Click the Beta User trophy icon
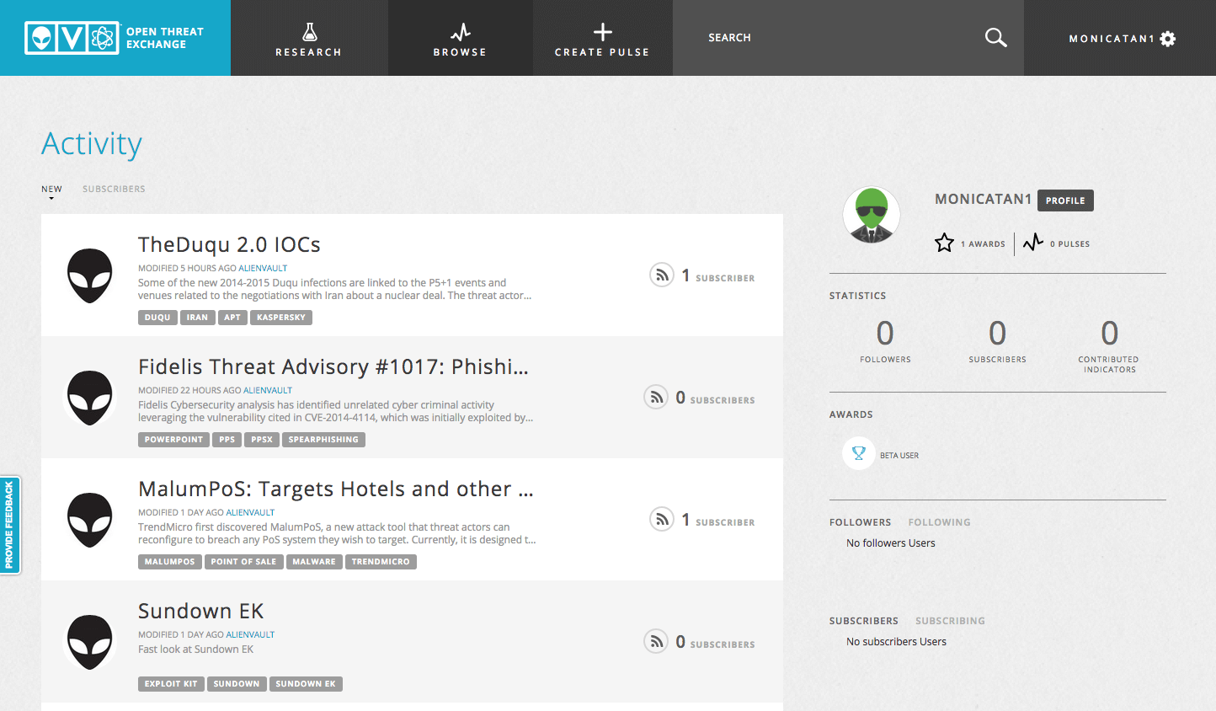Screen dimensions: 1216x711 [858, 454]
